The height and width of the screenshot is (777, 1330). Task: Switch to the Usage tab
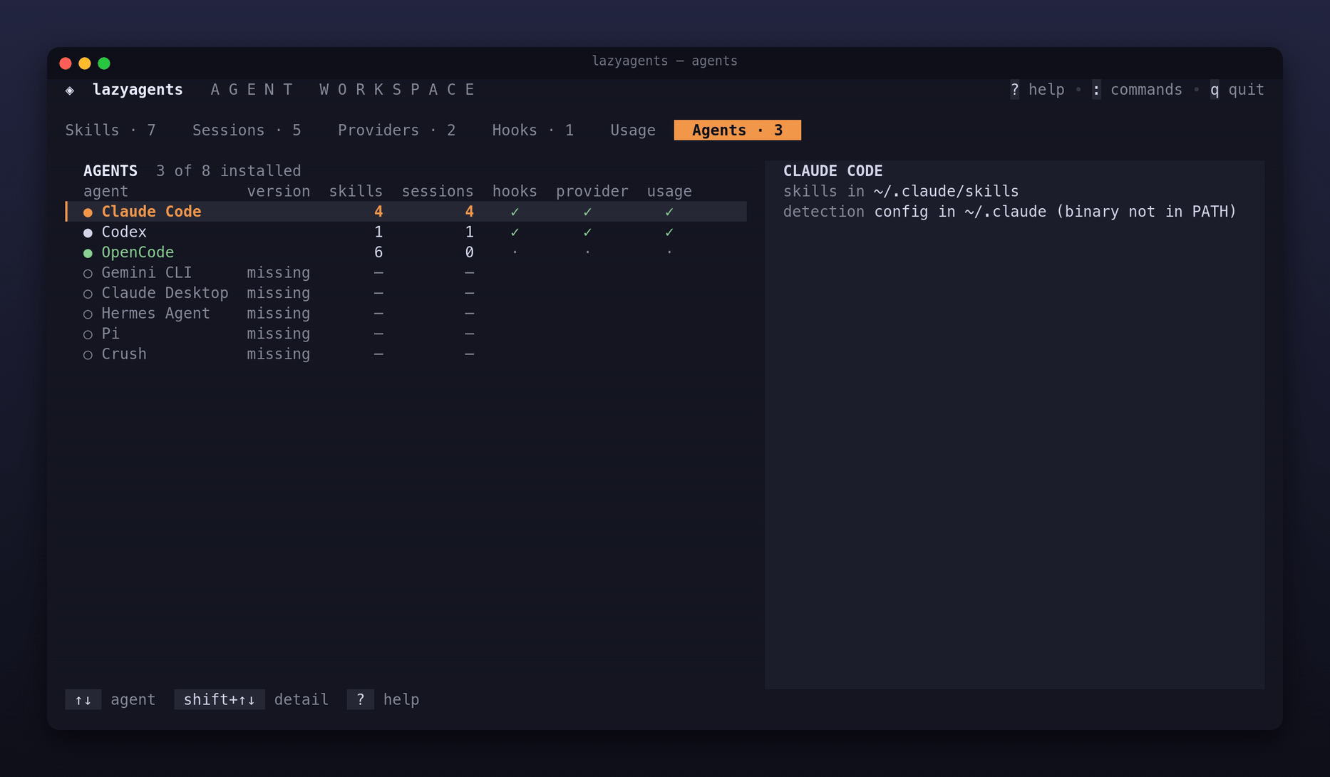point(633,130)
